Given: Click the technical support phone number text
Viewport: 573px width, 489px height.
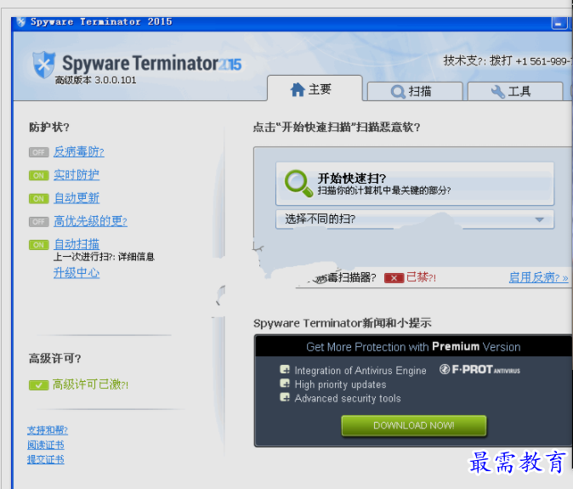Looking at the screenshot, I should [508, 60].
